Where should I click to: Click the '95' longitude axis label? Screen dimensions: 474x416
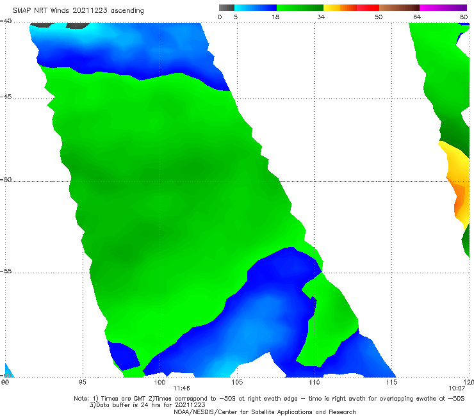pyautogui.click(x=82, y=382)
